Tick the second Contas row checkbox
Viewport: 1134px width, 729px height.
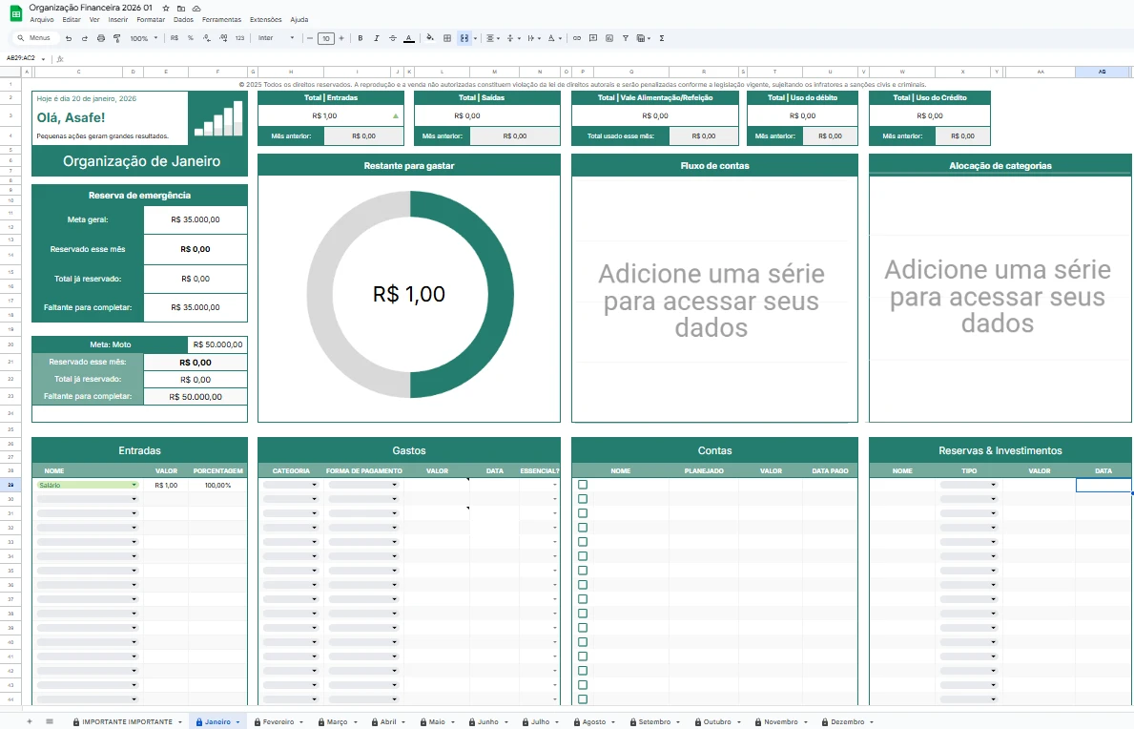tap(583, 499)
